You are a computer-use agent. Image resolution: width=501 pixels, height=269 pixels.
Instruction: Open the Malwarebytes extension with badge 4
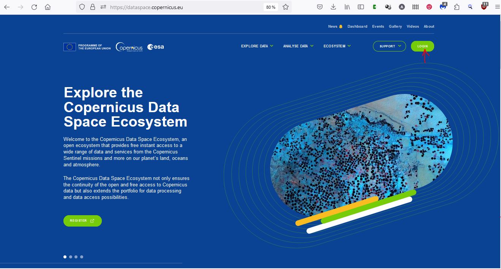coord(443,6)
